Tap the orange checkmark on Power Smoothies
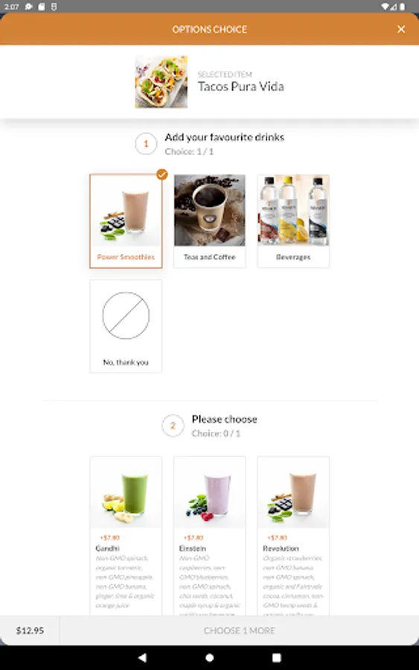This screenshot has height=670, width=419. click(162, 174)
